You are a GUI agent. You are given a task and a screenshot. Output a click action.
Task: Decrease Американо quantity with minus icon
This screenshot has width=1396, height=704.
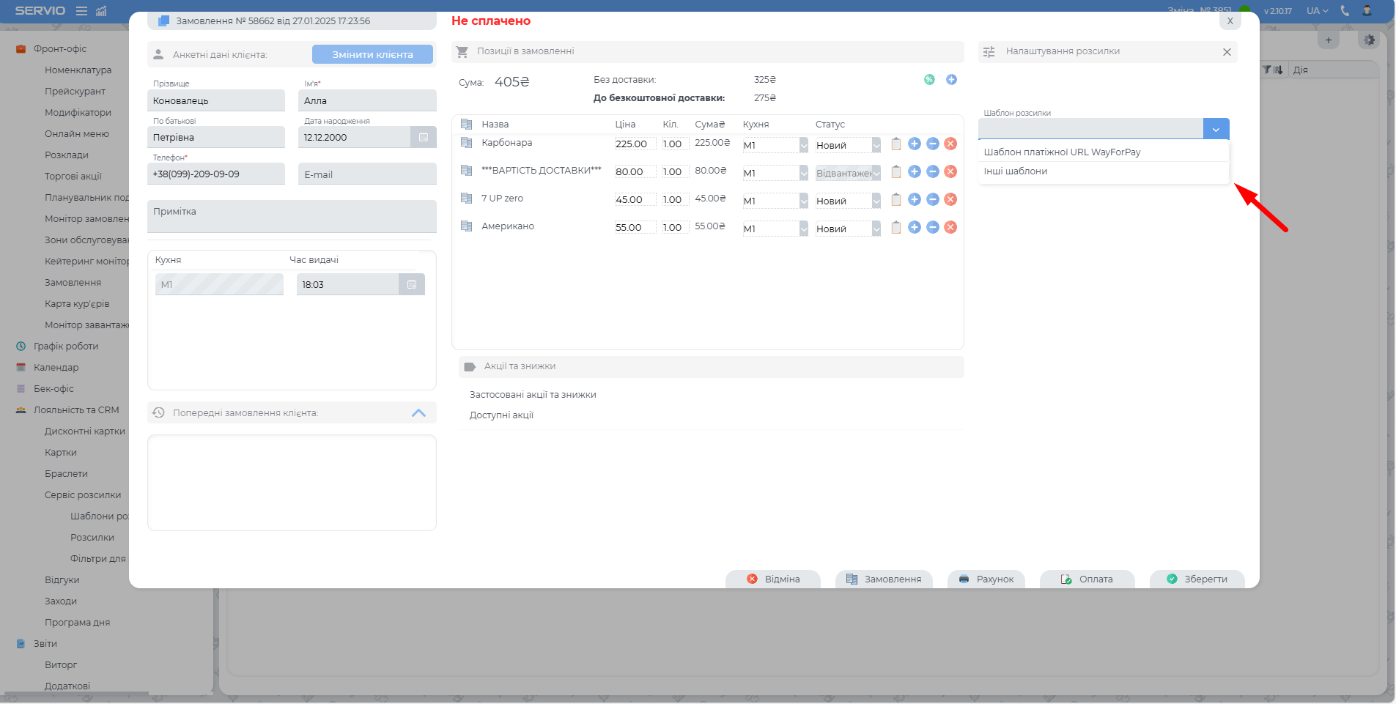point(932,227)
